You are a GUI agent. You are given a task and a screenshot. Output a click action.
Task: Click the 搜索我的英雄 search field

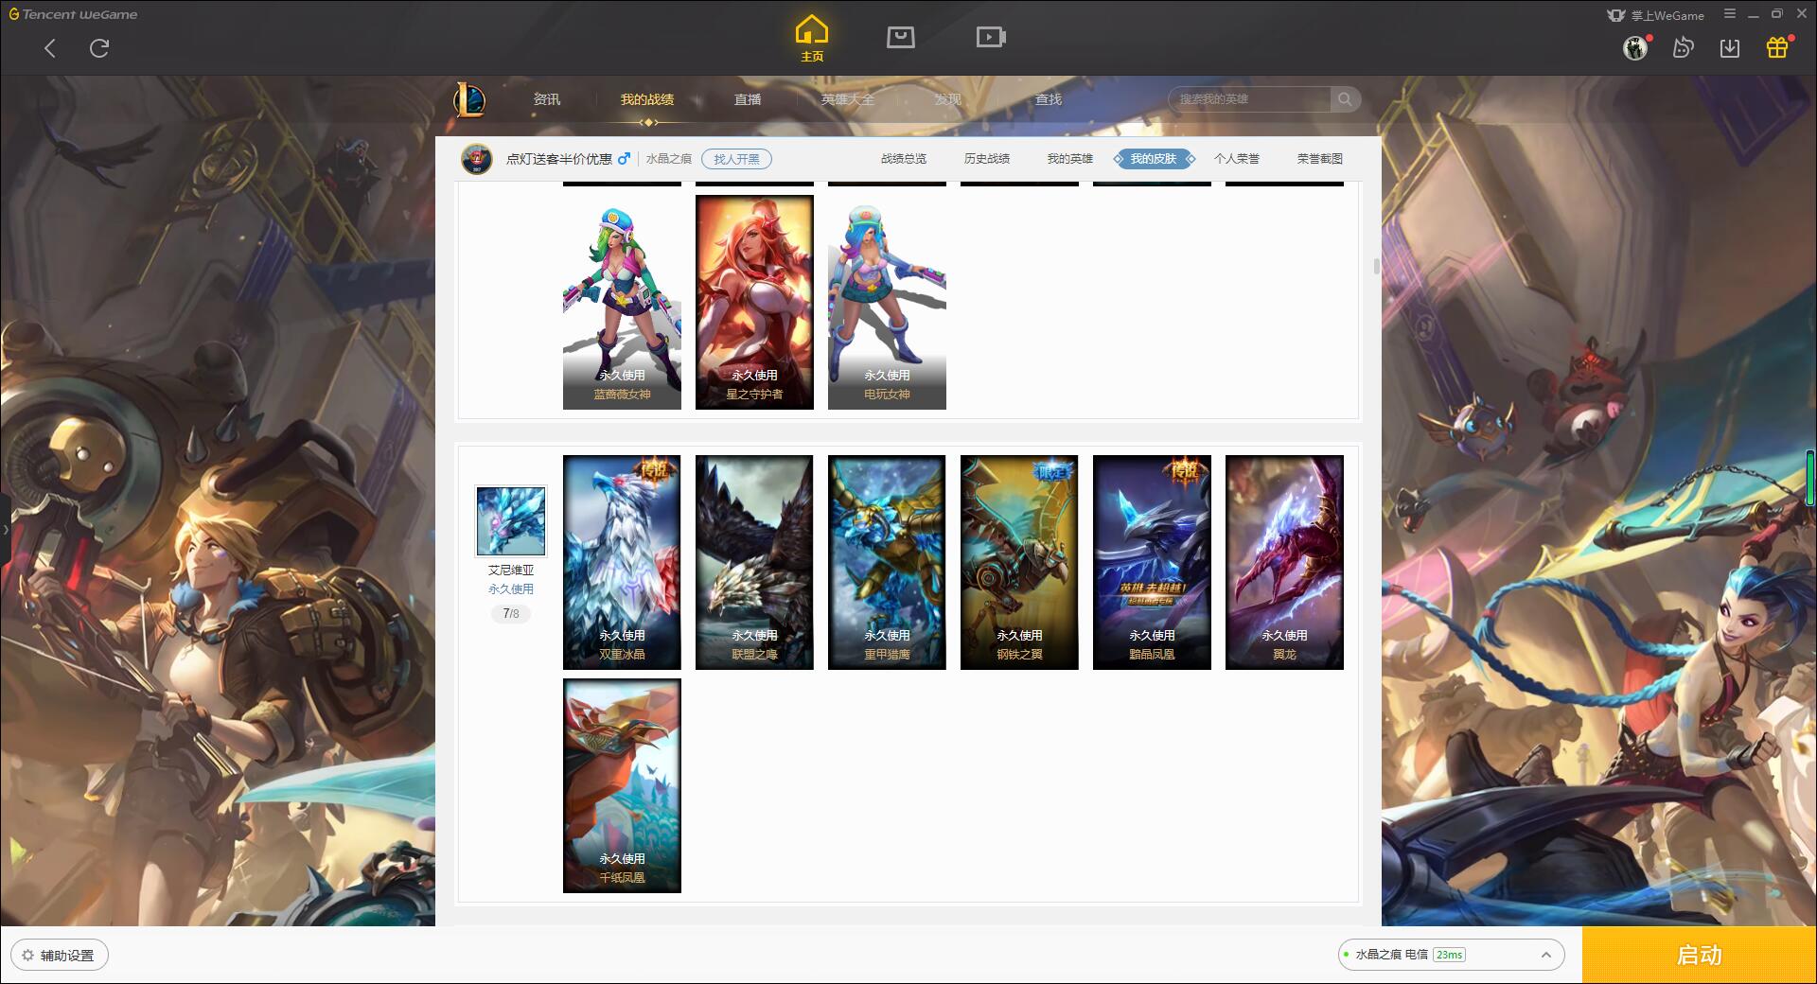tap(1251, 99)
